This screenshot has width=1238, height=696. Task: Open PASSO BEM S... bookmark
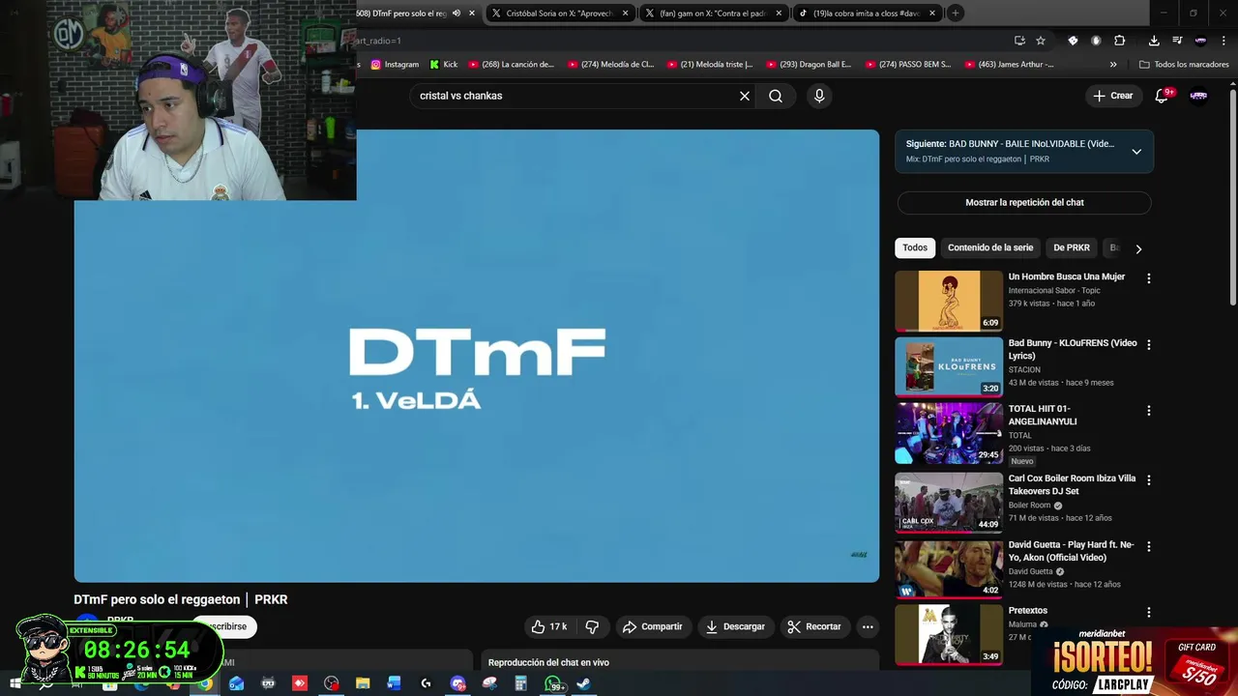908,65
